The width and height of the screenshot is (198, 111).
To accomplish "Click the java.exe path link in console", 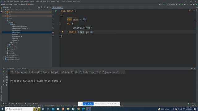I will coord(64,72).
